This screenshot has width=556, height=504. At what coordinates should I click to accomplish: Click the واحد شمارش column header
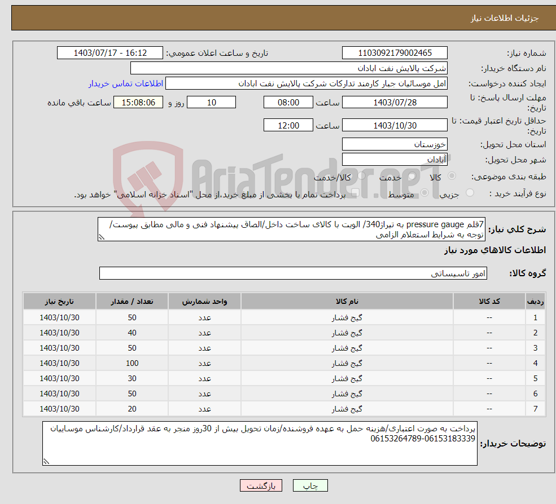[x=204, y=302]
